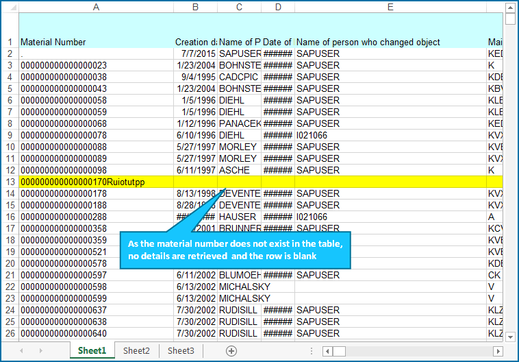Screen dimensions: 519x362
Task: Select the Sheet1 tab
Action: coord(92,351)
